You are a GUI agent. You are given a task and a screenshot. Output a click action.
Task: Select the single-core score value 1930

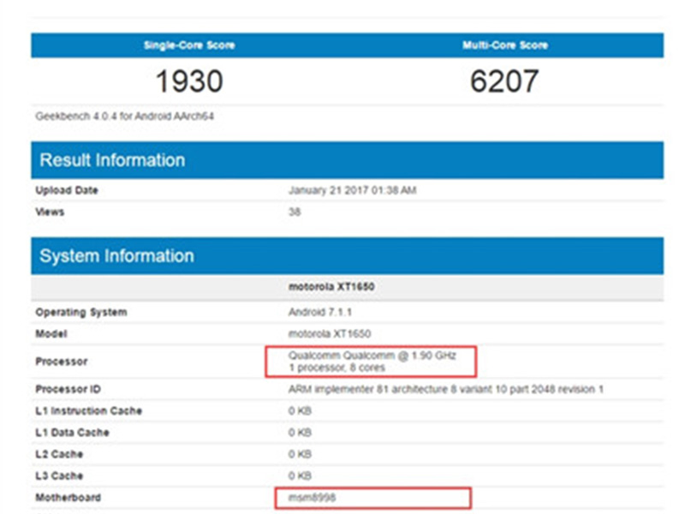coord(189,81)
